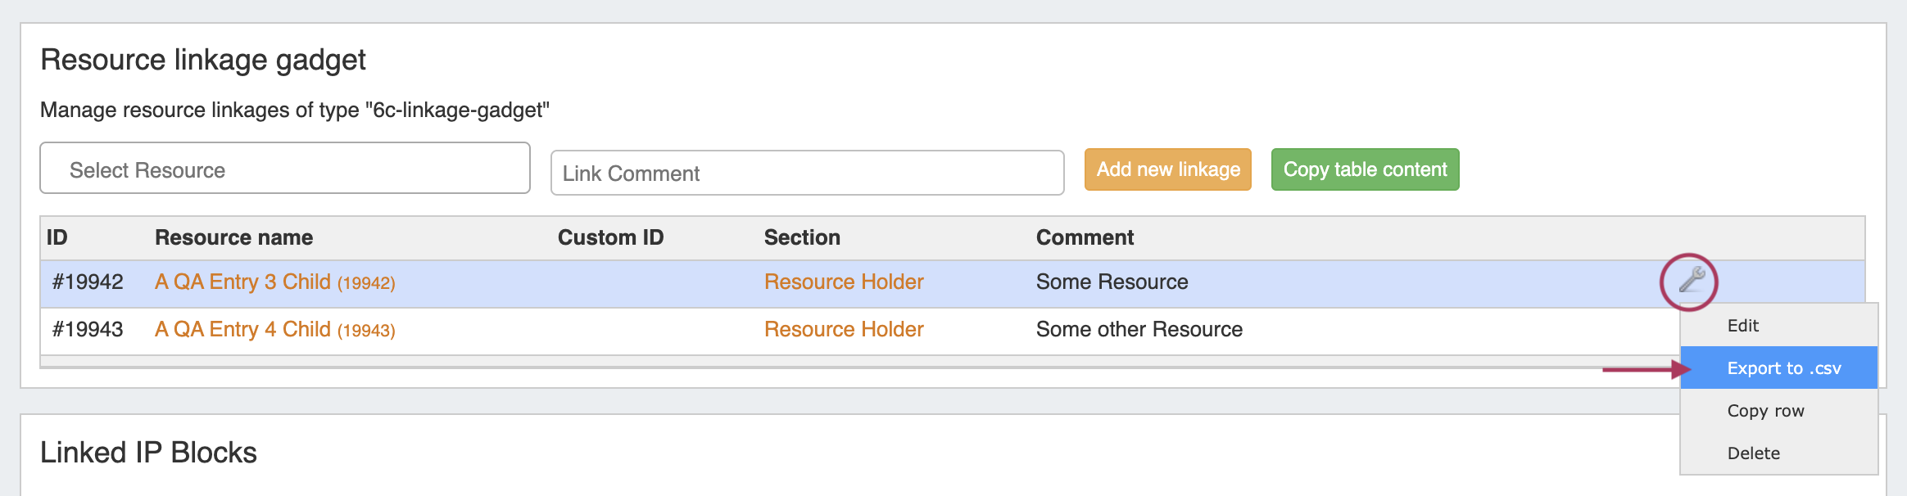Click the ID column header

[x=57, y=238]
